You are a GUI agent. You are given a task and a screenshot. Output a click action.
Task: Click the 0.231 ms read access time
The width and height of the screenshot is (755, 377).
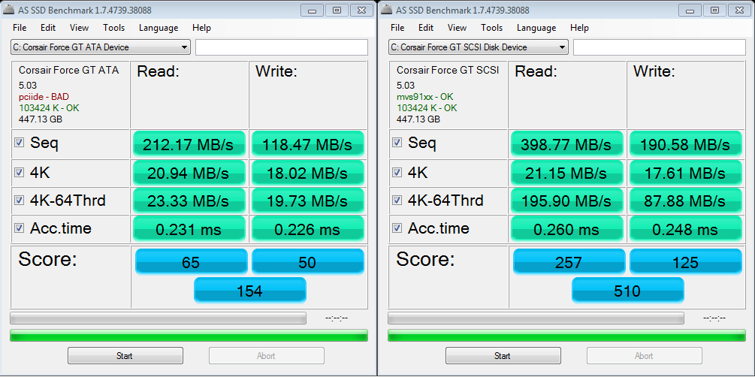click(x=189, y=229)
